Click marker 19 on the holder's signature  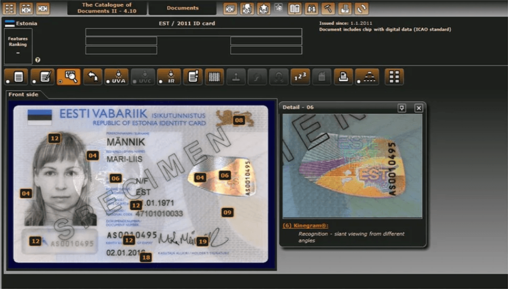tap(203, 241)
